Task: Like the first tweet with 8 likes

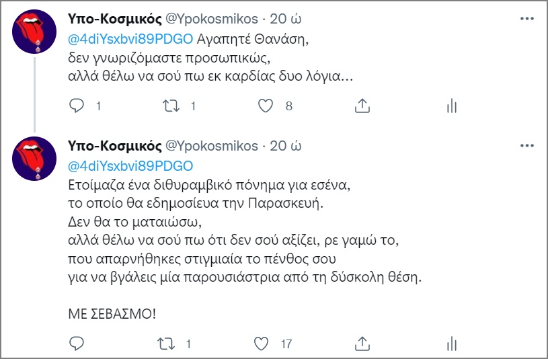Action: [266, 106]
